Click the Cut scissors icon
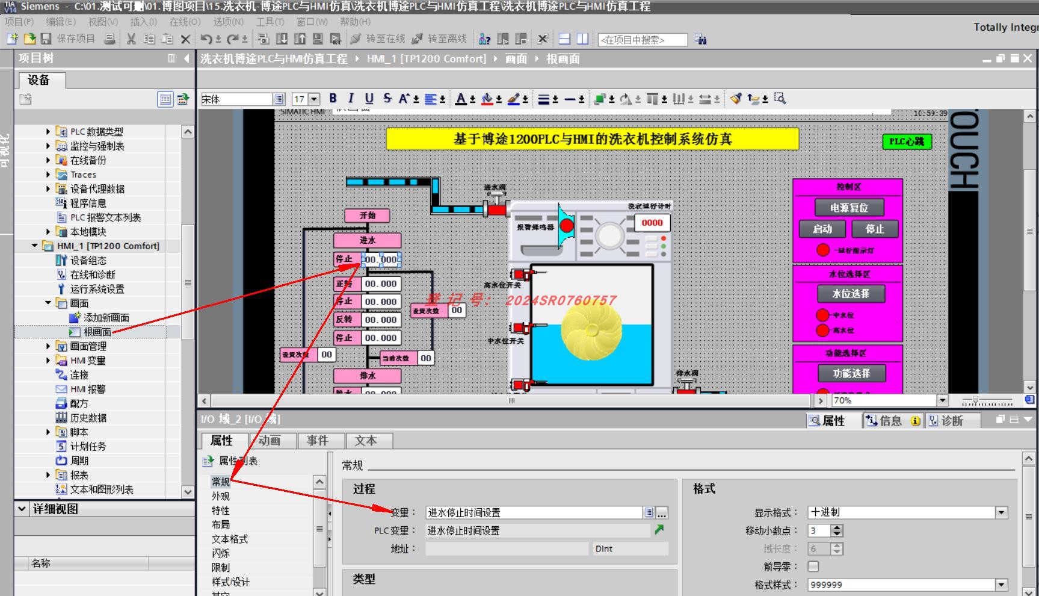Image resolution: width=1039 pixels, height=596 pixels. [131, 39]
